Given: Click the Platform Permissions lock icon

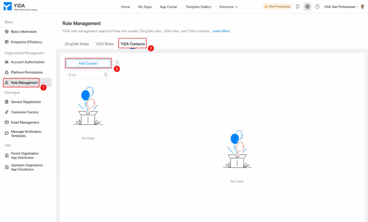Looking at the screenshot, I should [x=7, y=72].
